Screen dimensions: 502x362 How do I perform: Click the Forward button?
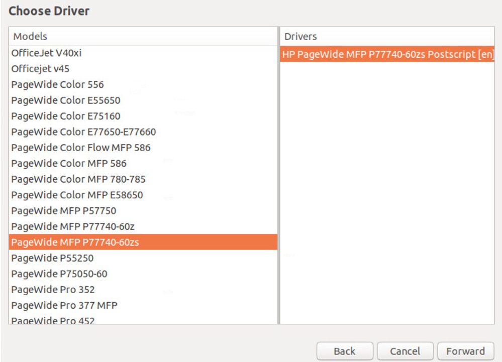(x=465, y=351)
